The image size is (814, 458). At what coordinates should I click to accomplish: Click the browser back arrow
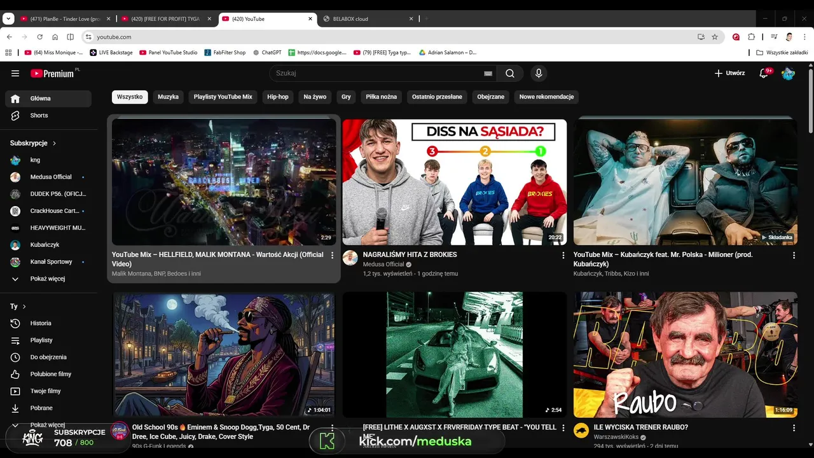(x=9, y=37)
